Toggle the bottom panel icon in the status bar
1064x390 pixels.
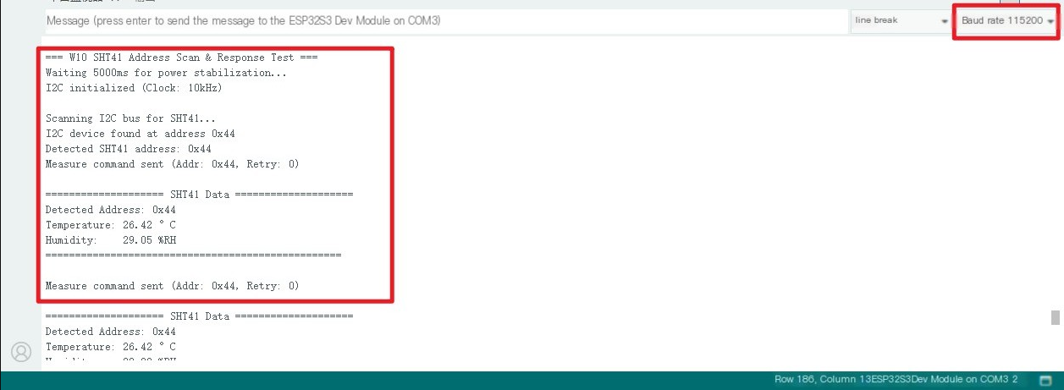point(1046,380)
